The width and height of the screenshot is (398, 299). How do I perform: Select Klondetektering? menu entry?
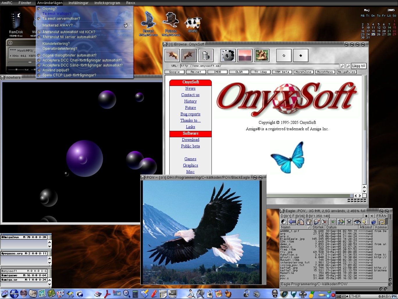(x=85, y=44)
